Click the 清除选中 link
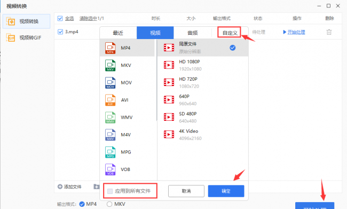Viewport: 347px width, 209px height. (x=88, y=18)
